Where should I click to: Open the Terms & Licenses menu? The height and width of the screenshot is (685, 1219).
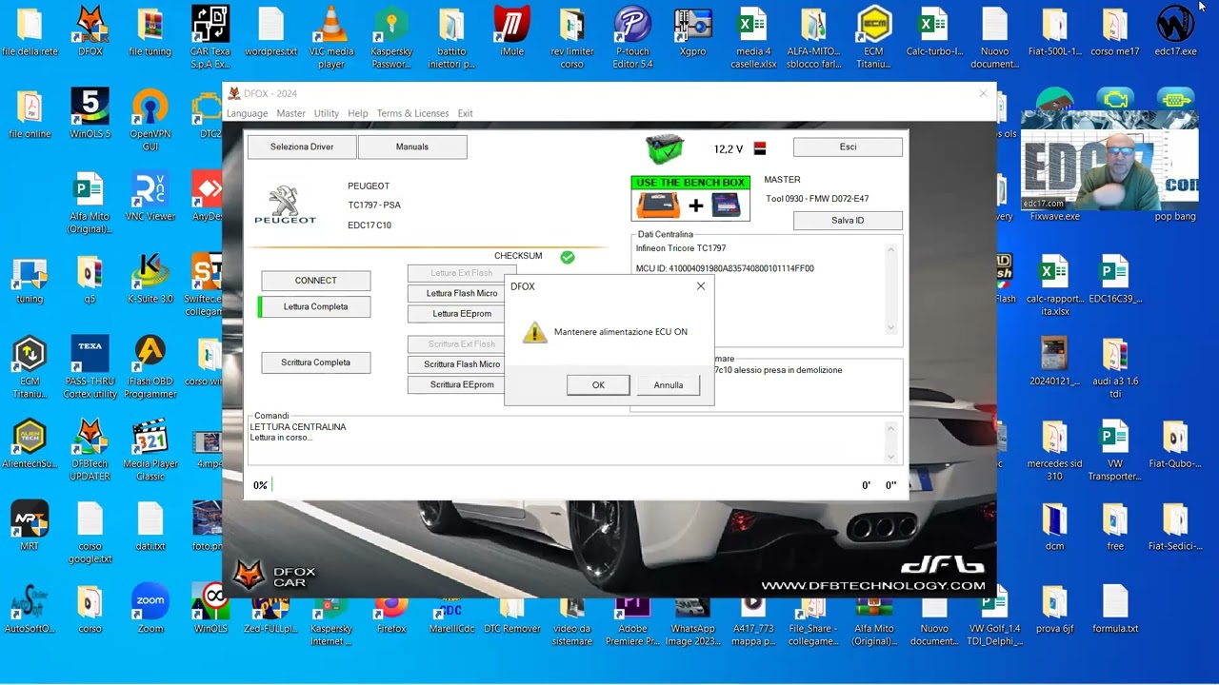(x=412, y=113)
